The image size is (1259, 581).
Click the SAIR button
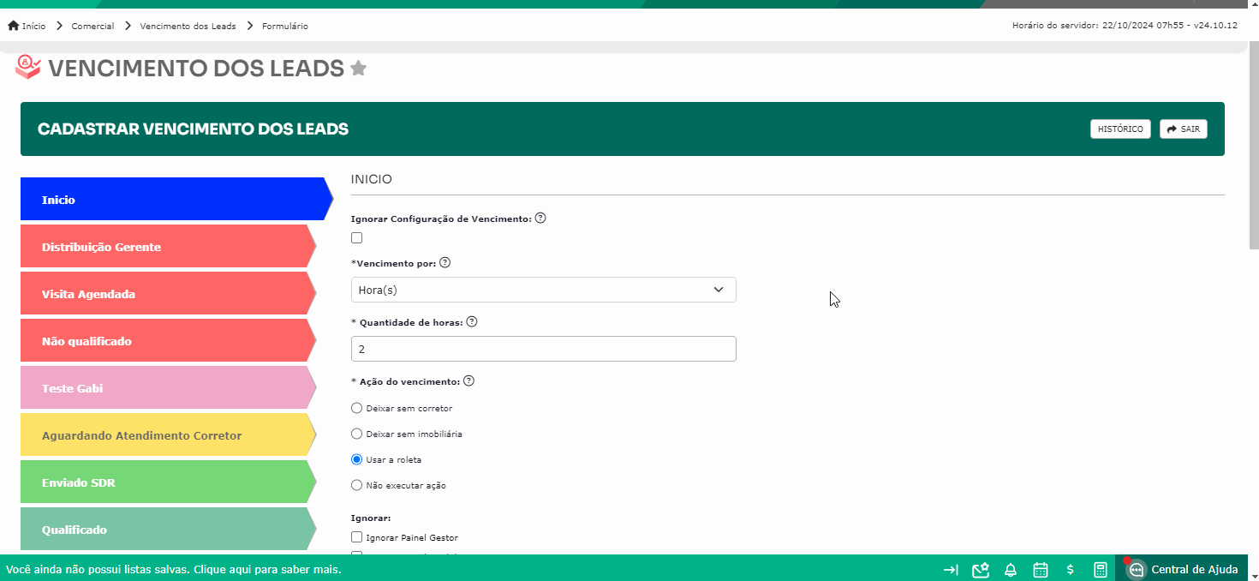(x=1184, y=129)
